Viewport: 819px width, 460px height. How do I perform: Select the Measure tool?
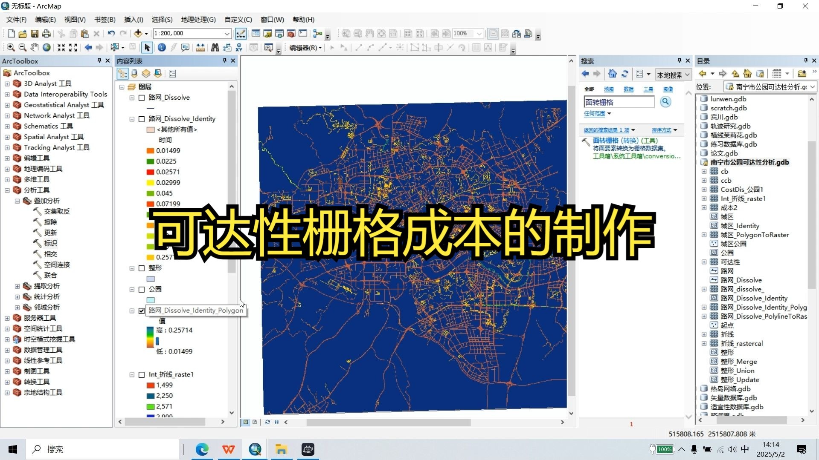[200, 47]
